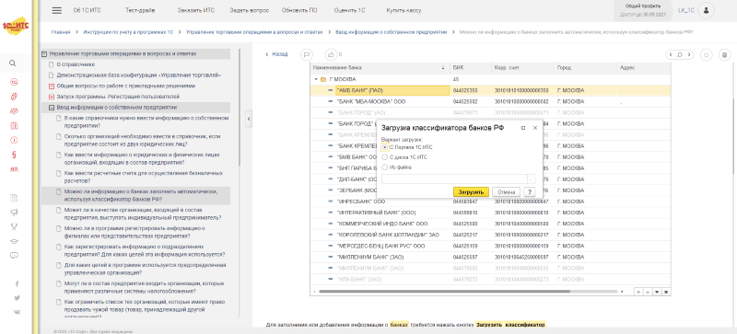Select the 'Из файла' radio option
The height and width of the screenshot is (334, 737).
tap(385, 167)
